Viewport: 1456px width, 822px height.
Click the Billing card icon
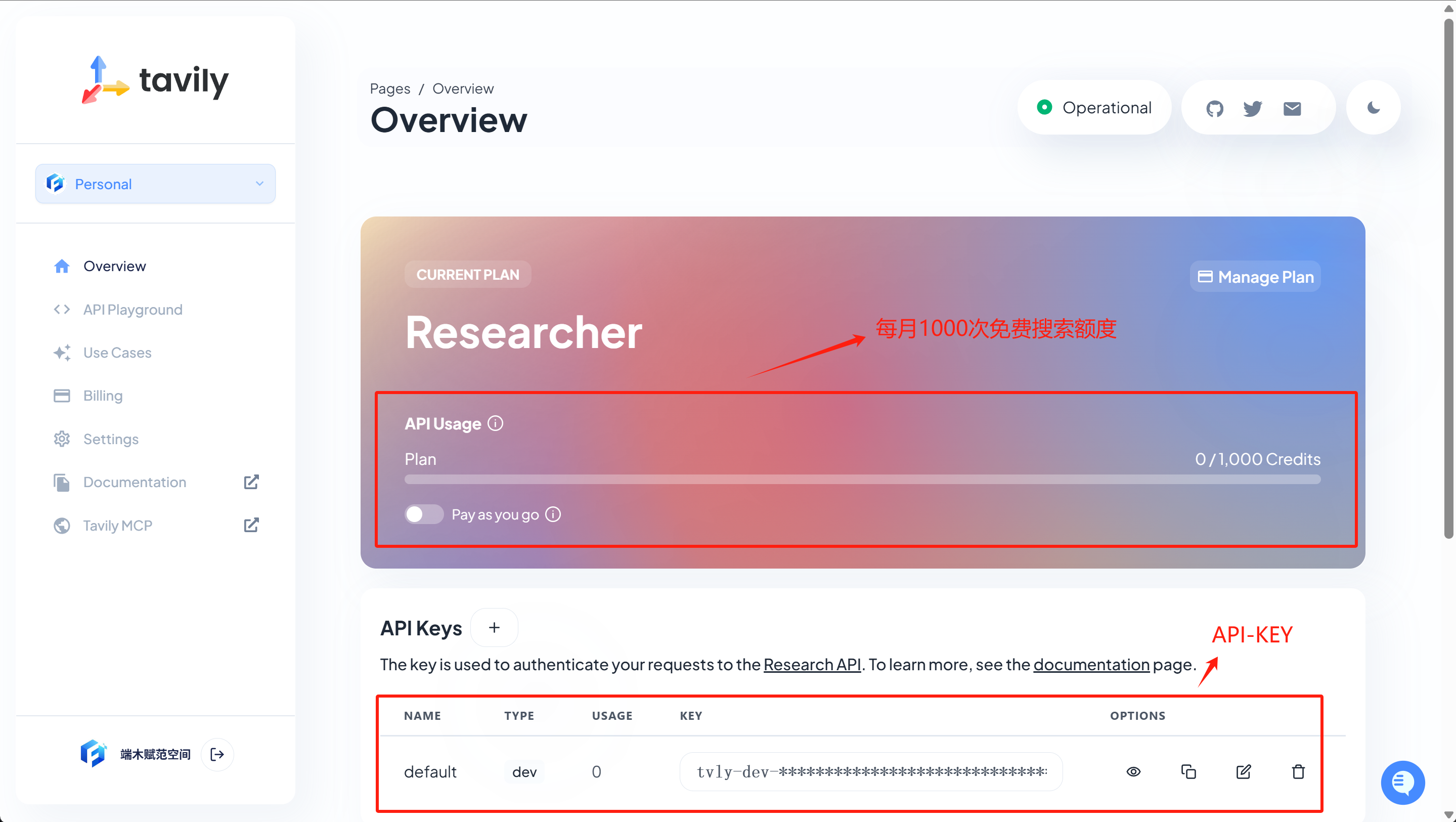coord(62,396)
